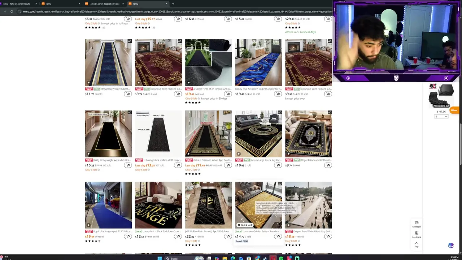Open Spotify from the taskbar

point(281,258)
